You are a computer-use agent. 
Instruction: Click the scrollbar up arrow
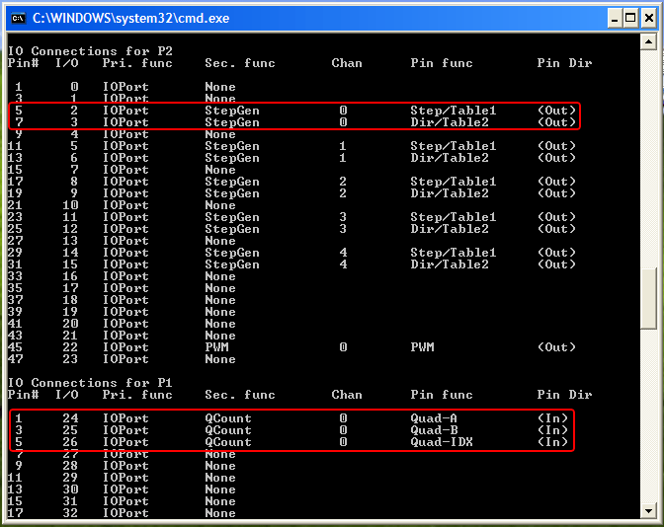click(x=648, y=41)
